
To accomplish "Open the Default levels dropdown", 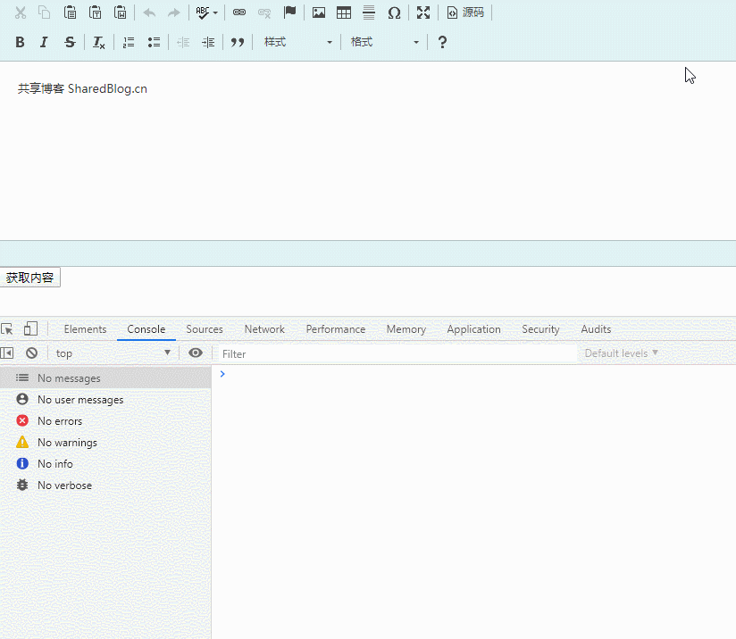I will point(622,353).
